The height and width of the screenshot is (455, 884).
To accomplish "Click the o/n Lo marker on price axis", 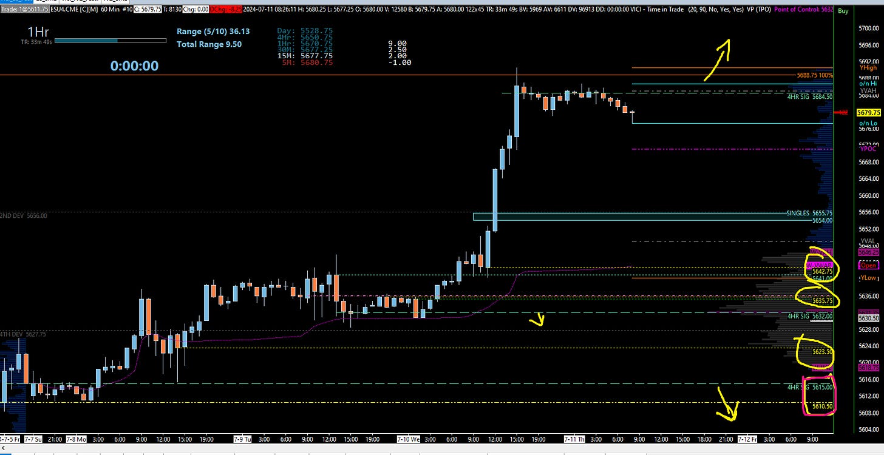I will [x=868, y=123].
